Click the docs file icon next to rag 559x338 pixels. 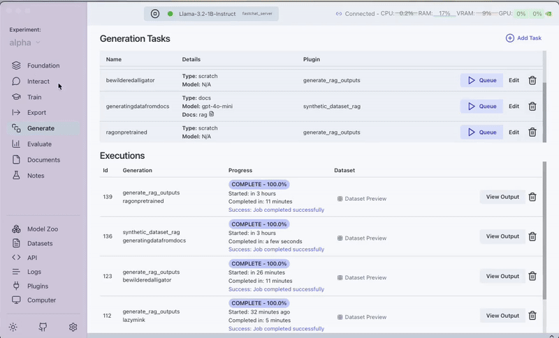[212, 114]
